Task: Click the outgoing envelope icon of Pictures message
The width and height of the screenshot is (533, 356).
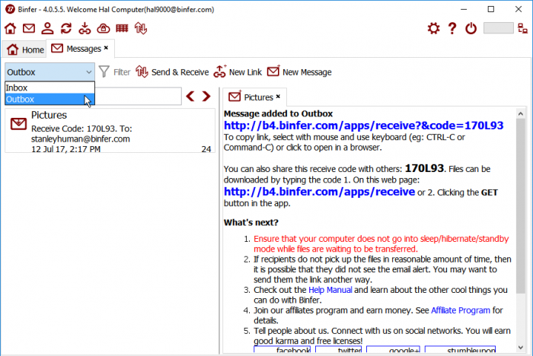Action: pos(18,124)
